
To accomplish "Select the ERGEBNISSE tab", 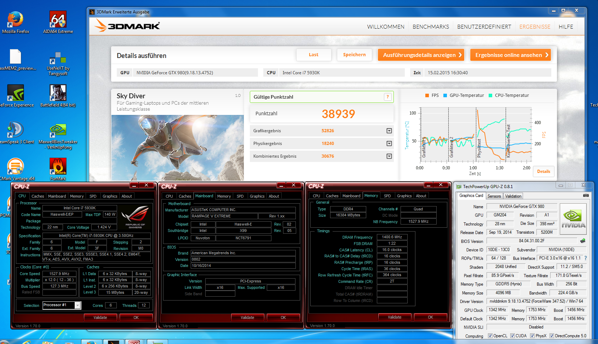I will point(535,27).
